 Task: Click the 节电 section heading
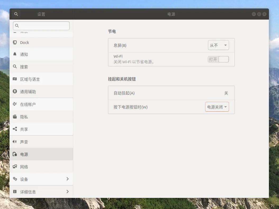(x=112, y=31)
